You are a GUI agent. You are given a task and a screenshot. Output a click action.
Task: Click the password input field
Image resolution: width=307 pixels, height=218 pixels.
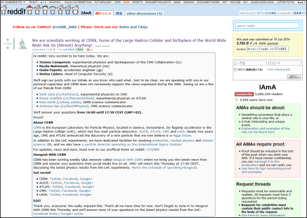point(285,63)
